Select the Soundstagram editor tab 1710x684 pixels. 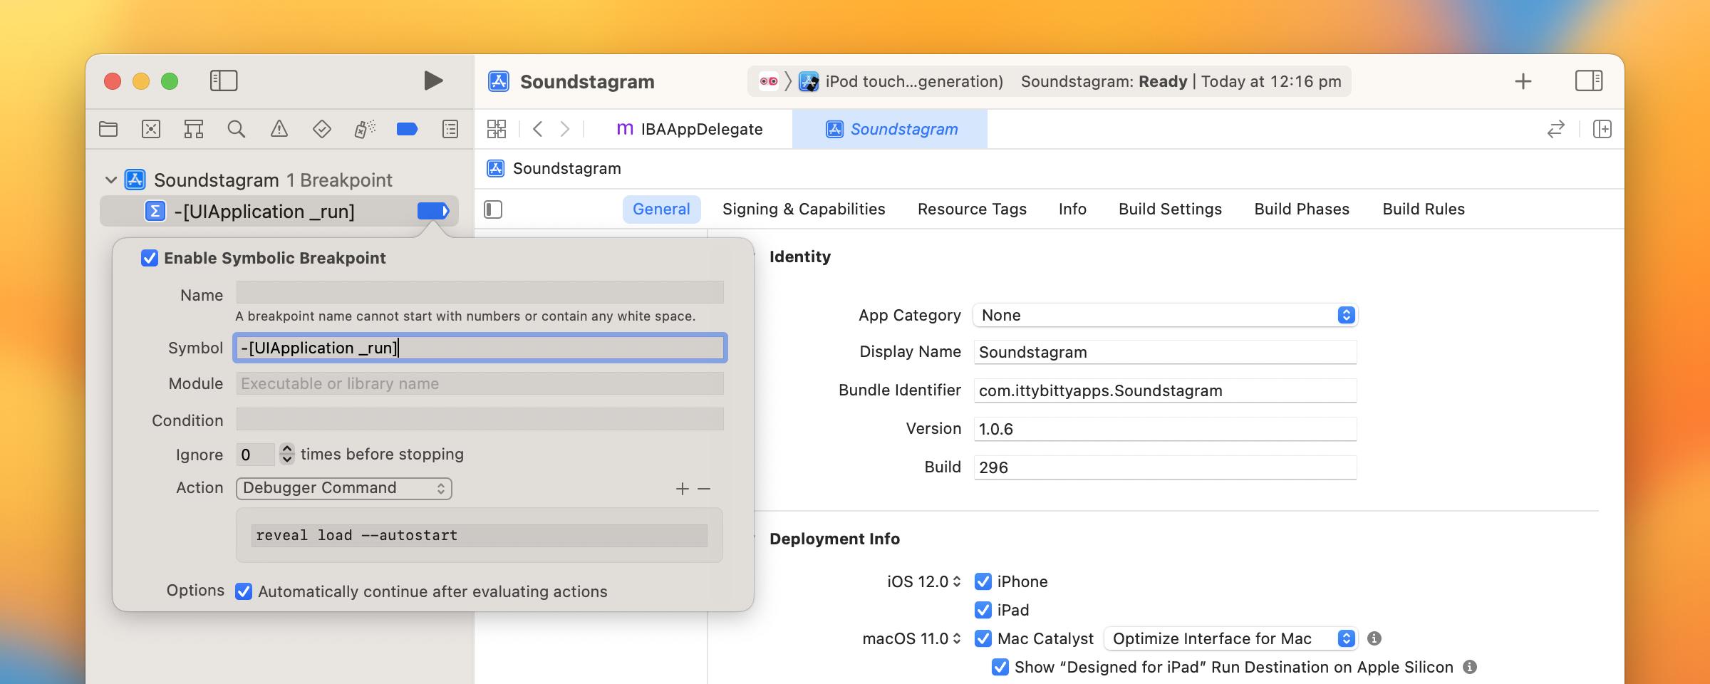(x=891, y=129)
